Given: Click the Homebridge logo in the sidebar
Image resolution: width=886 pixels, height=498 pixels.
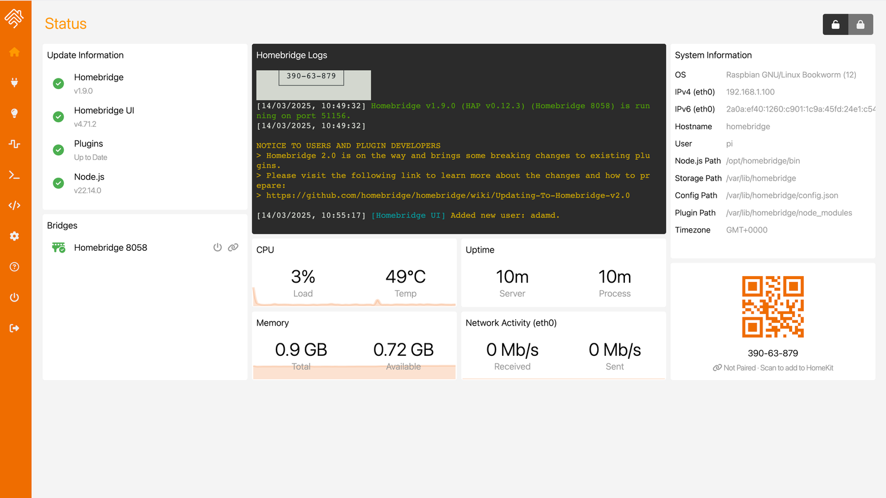Looking at the screenshot, I should tap(16, 18).
